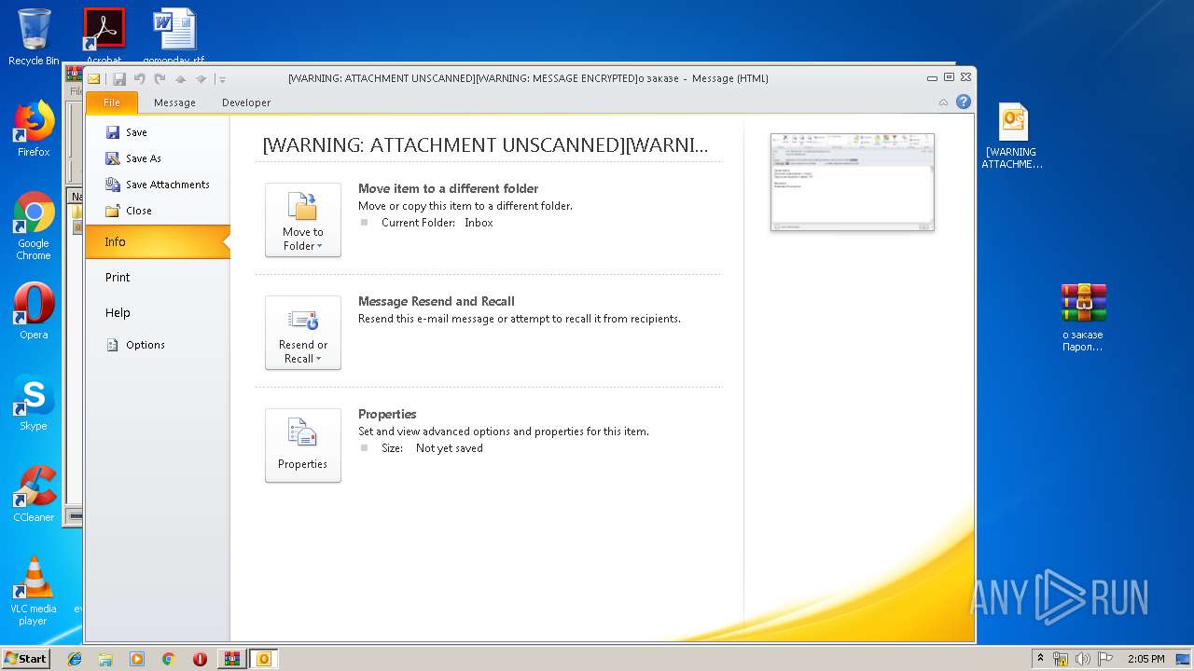Open Outlook Help question mark icon
Viewport: 1194px width, 671px height.
pyautogui.click(x=964, y=102)
